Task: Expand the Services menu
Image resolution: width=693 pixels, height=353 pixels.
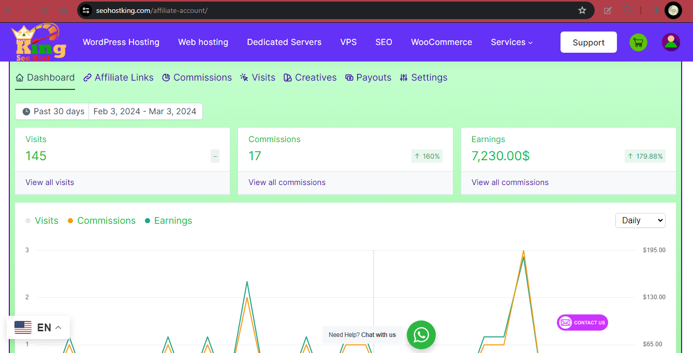Action: point(512,42)
